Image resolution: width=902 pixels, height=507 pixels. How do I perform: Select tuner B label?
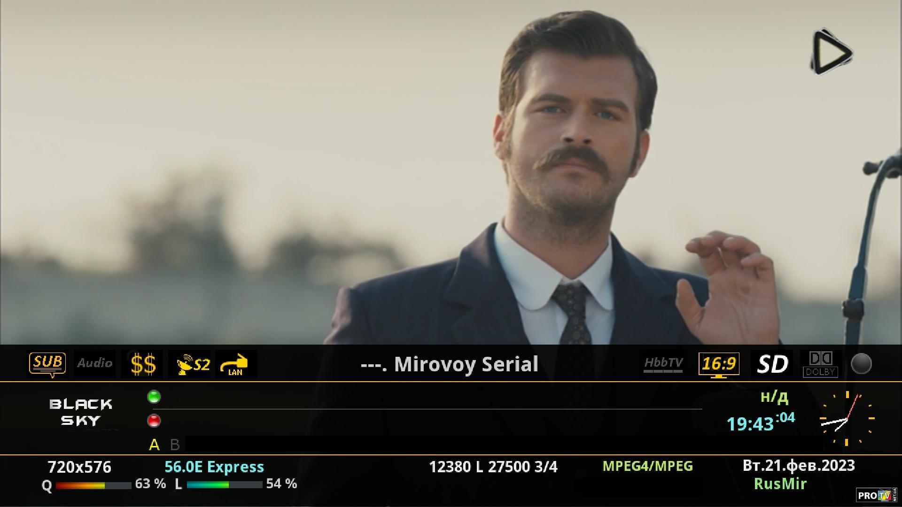point(175,445)
